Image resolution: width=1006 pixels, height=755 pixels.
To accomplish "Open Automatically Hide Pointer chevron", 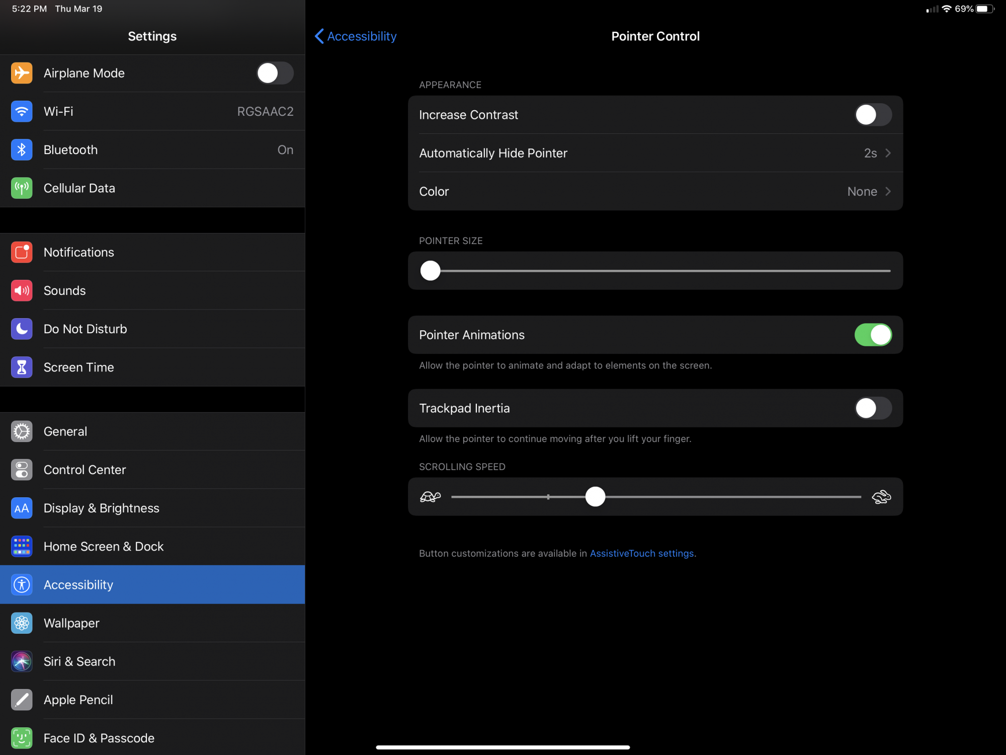I will click(x=888, y=153).
